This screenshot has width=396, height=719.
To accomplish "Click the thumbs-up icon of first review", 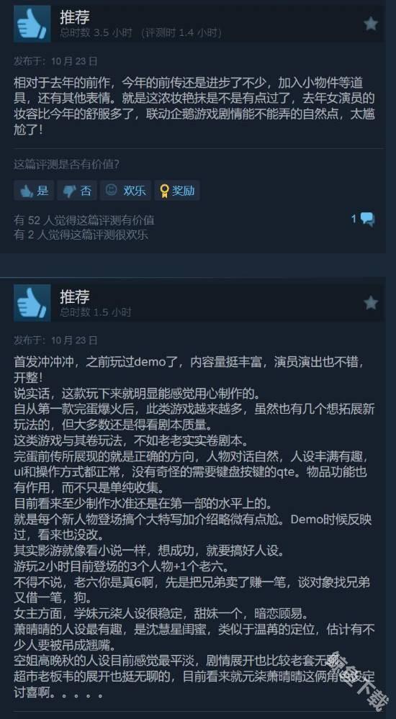I will click(x=32, y=24).
